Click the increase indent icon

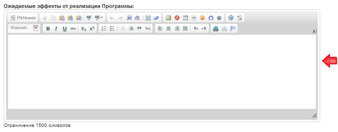(131, 29)
